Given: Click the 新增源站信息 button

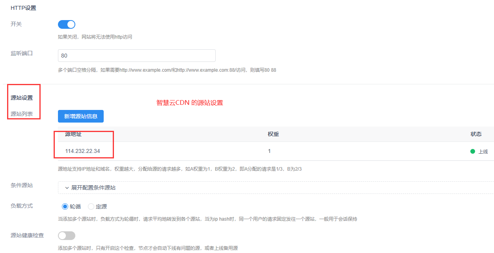Looking at the screenshot, I should tap(81, 116).
